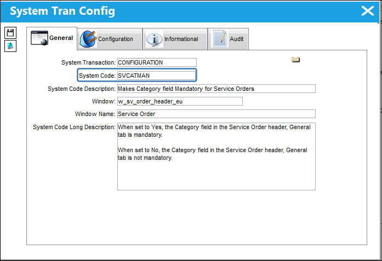Click the Audit notepad pencil icon

tap(220, 39)
